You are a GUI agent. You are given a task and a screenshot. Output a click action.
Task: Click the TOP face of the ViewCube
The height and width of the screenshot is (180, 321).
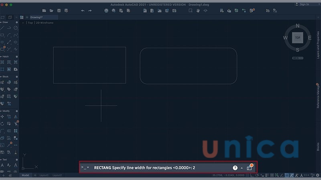297,38
